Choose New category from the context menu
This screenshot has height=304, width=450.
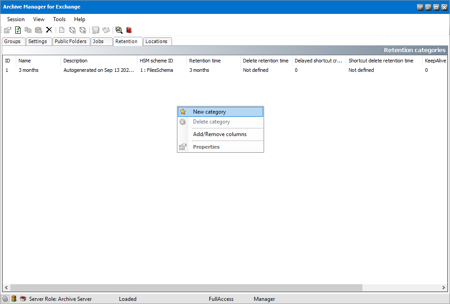[x=221, y=112]
